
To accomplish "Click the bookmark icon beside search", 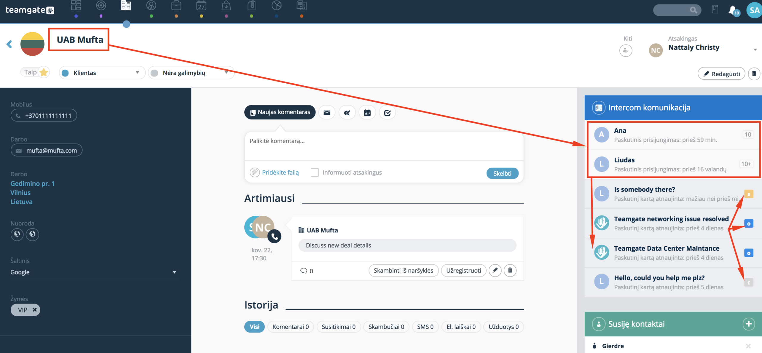I will pos(715,10).
